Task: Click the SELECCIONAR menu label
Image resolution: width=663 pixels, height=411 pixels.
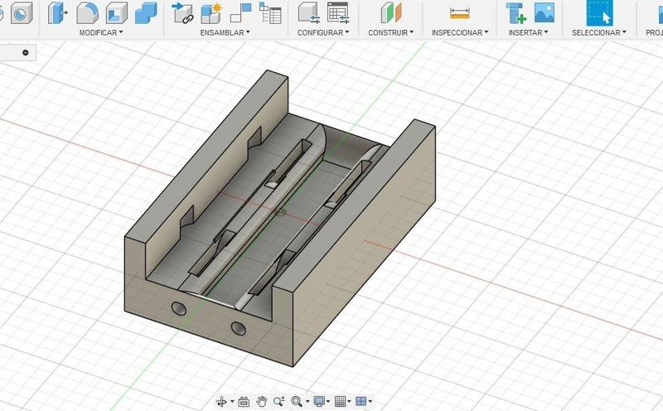Action: [x=598, y=32]
